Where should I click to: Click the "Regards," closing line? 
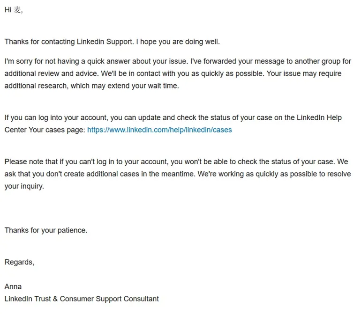pyautogui.click(x=19, y=262)
